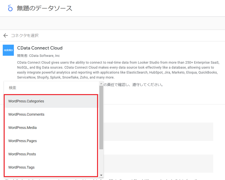The width and height of the screenshot is (225, 180).
Task: Choose the WordPress.Pages option
Action: click(51, 141)
